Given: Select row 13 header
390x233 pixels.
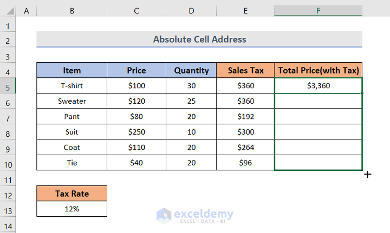Looking at the screenshot, I should (x=8, y=209).
